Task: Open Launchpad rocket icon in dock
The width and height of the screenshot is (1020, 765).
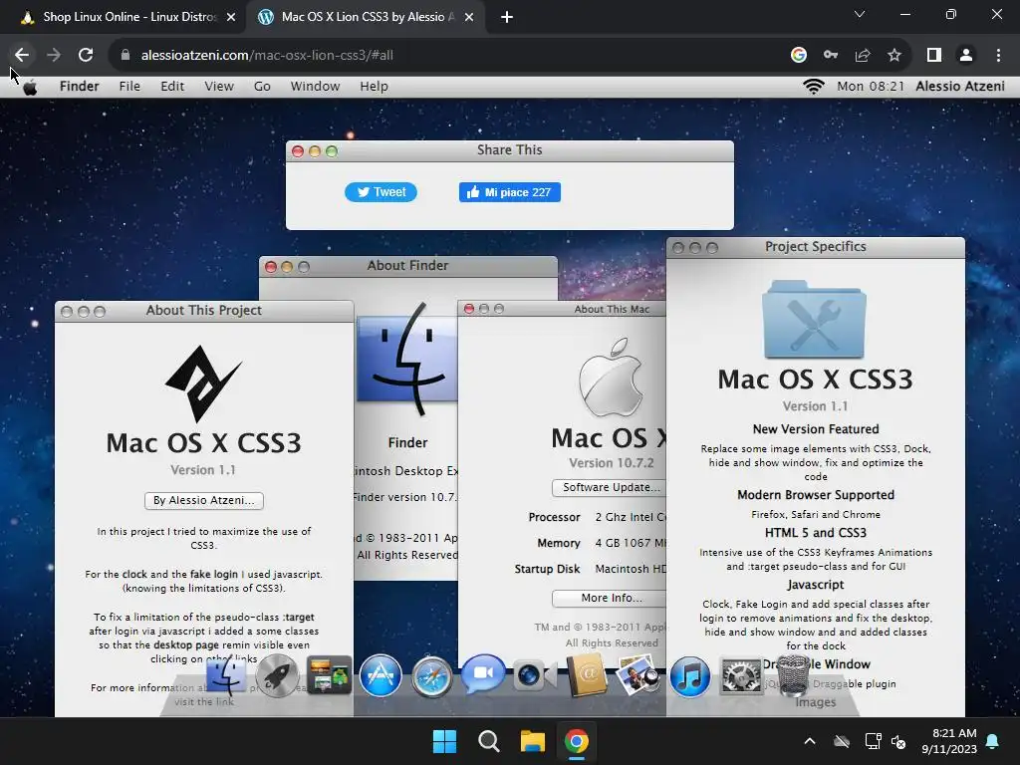Action: click(277, 676)
